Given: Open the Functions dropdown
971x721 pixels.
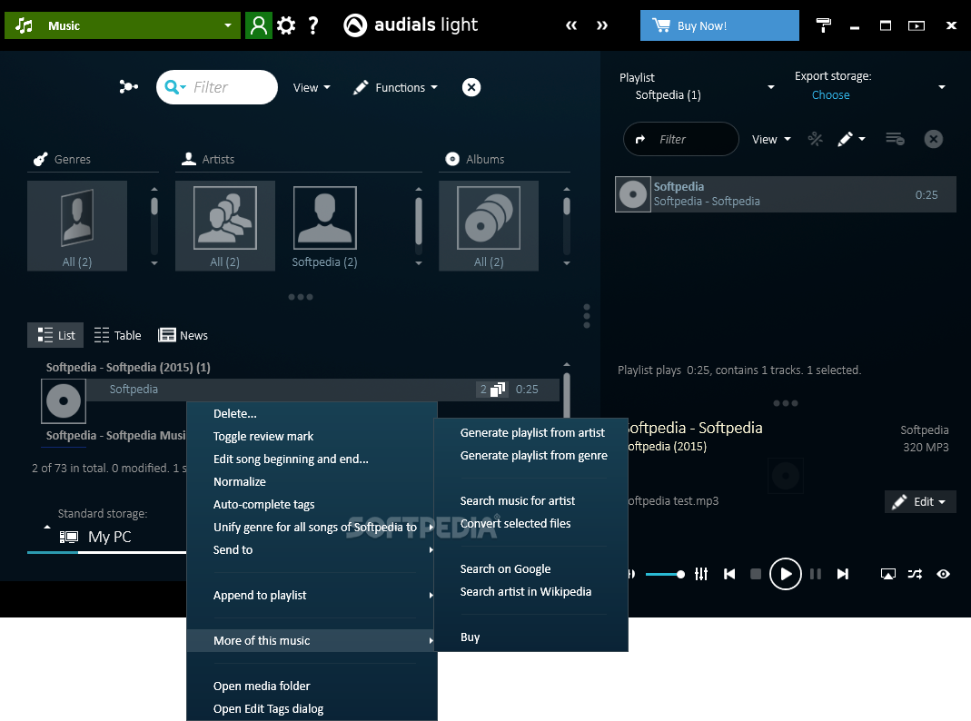Looking at the screenshot, I should pyautogui.click(x=395, y=87).
